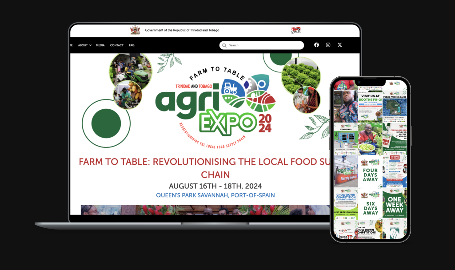Click the August 16th - 18th, 2024 text
Viewport: 455px width, 270px height.
(216, 186)
